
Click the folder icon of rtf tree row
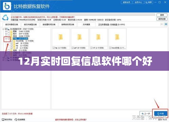pos(14,48)
